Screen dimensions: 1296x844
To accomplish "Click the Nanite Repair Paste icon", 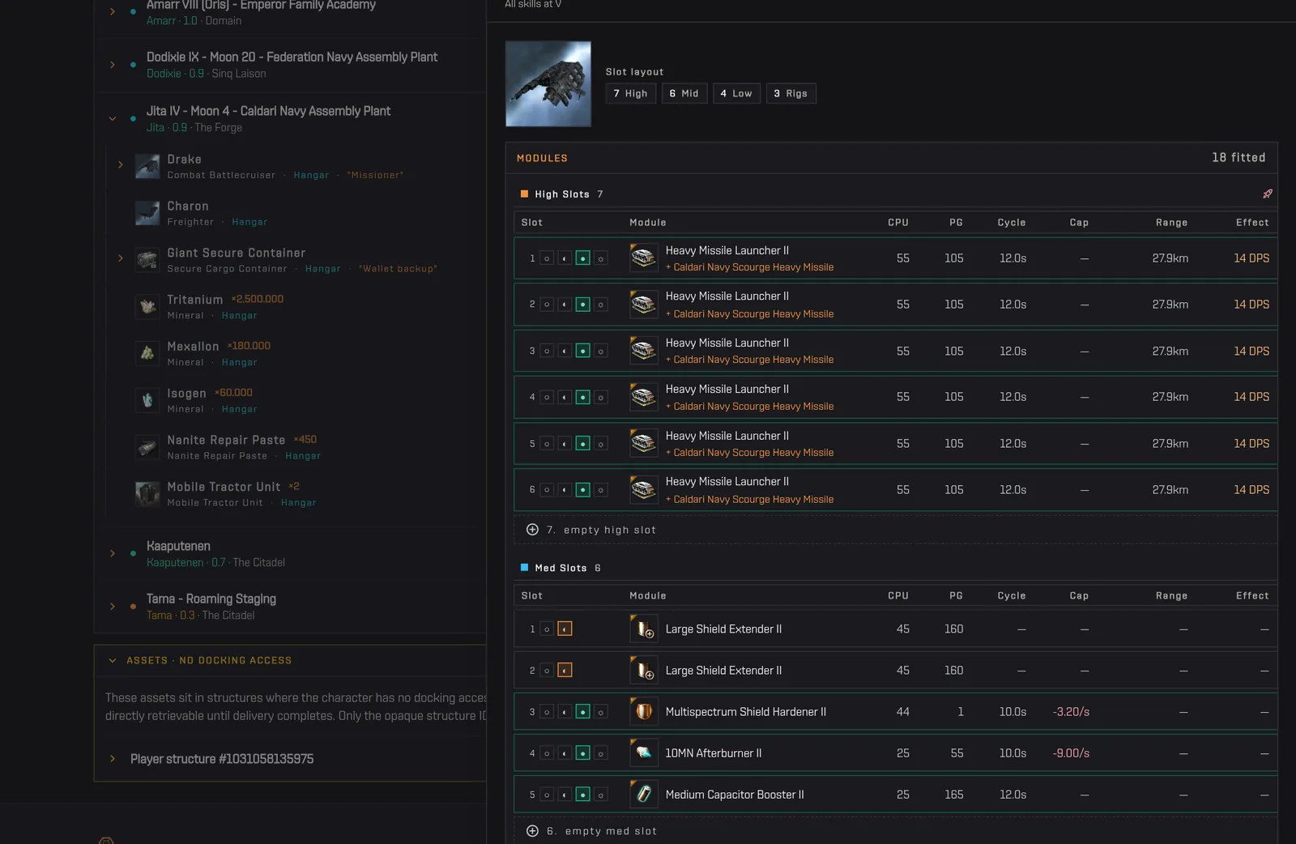I will pos(147,447).
